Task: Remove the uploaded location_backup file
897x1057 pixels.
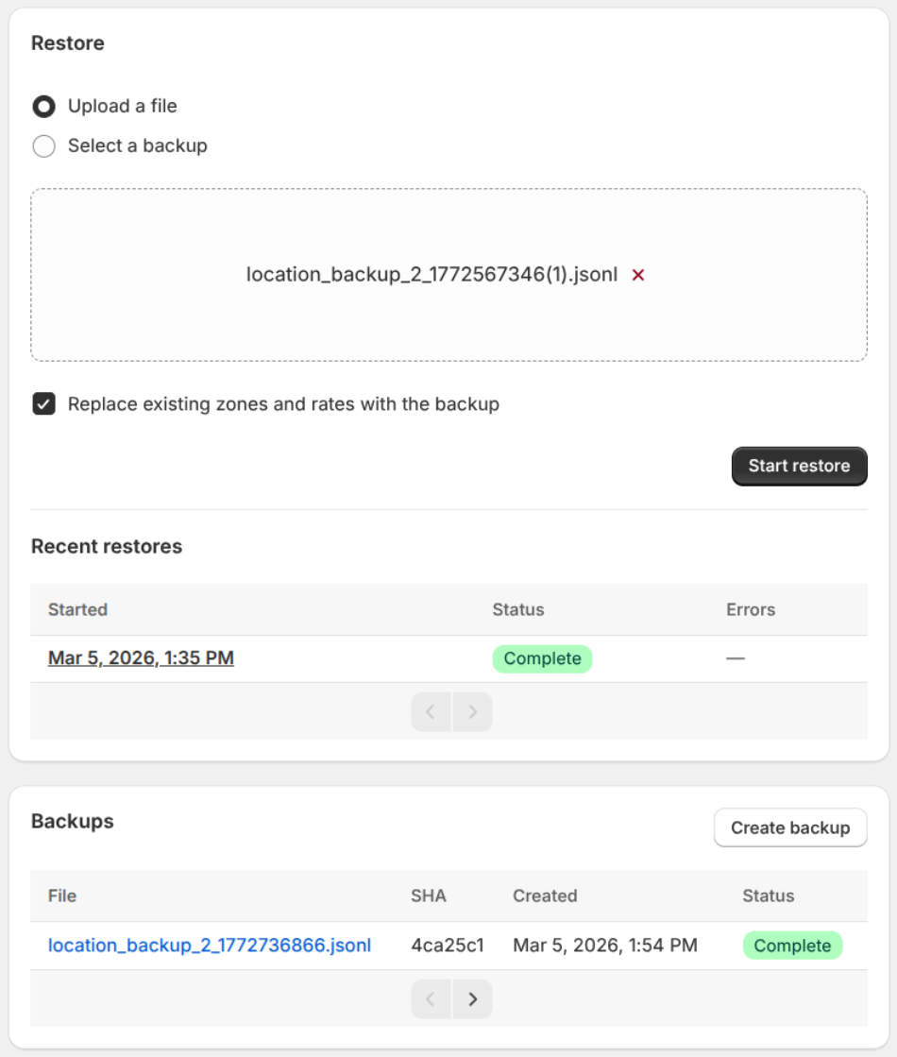Action: [x=638, y=275]
